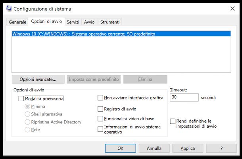Go to the Avvio tab
The image size is (242, 159).
(89, 22)
